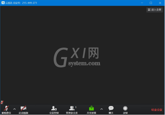The width and height of the screenshot is (165, 115).
Task: Unmute the microphone with 解除静音
Action: click(6, 110)
